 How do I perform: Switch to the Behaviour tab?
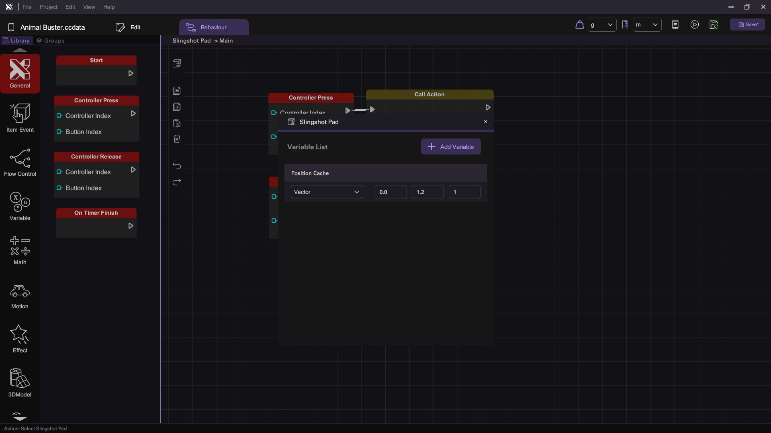pos(213,27)
